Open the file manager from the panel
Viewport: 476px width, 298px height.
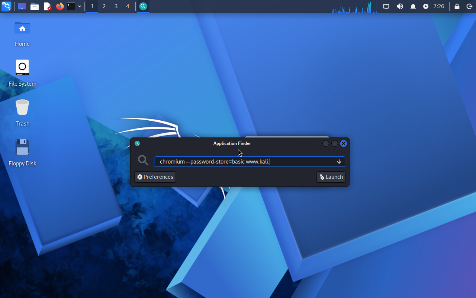(x=35, y=6)
